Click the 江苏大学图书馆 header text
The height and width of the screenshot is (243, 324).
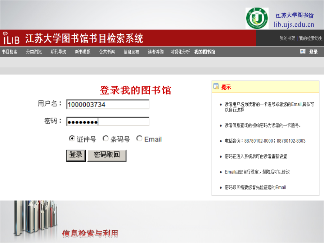(x=294, y=15)
